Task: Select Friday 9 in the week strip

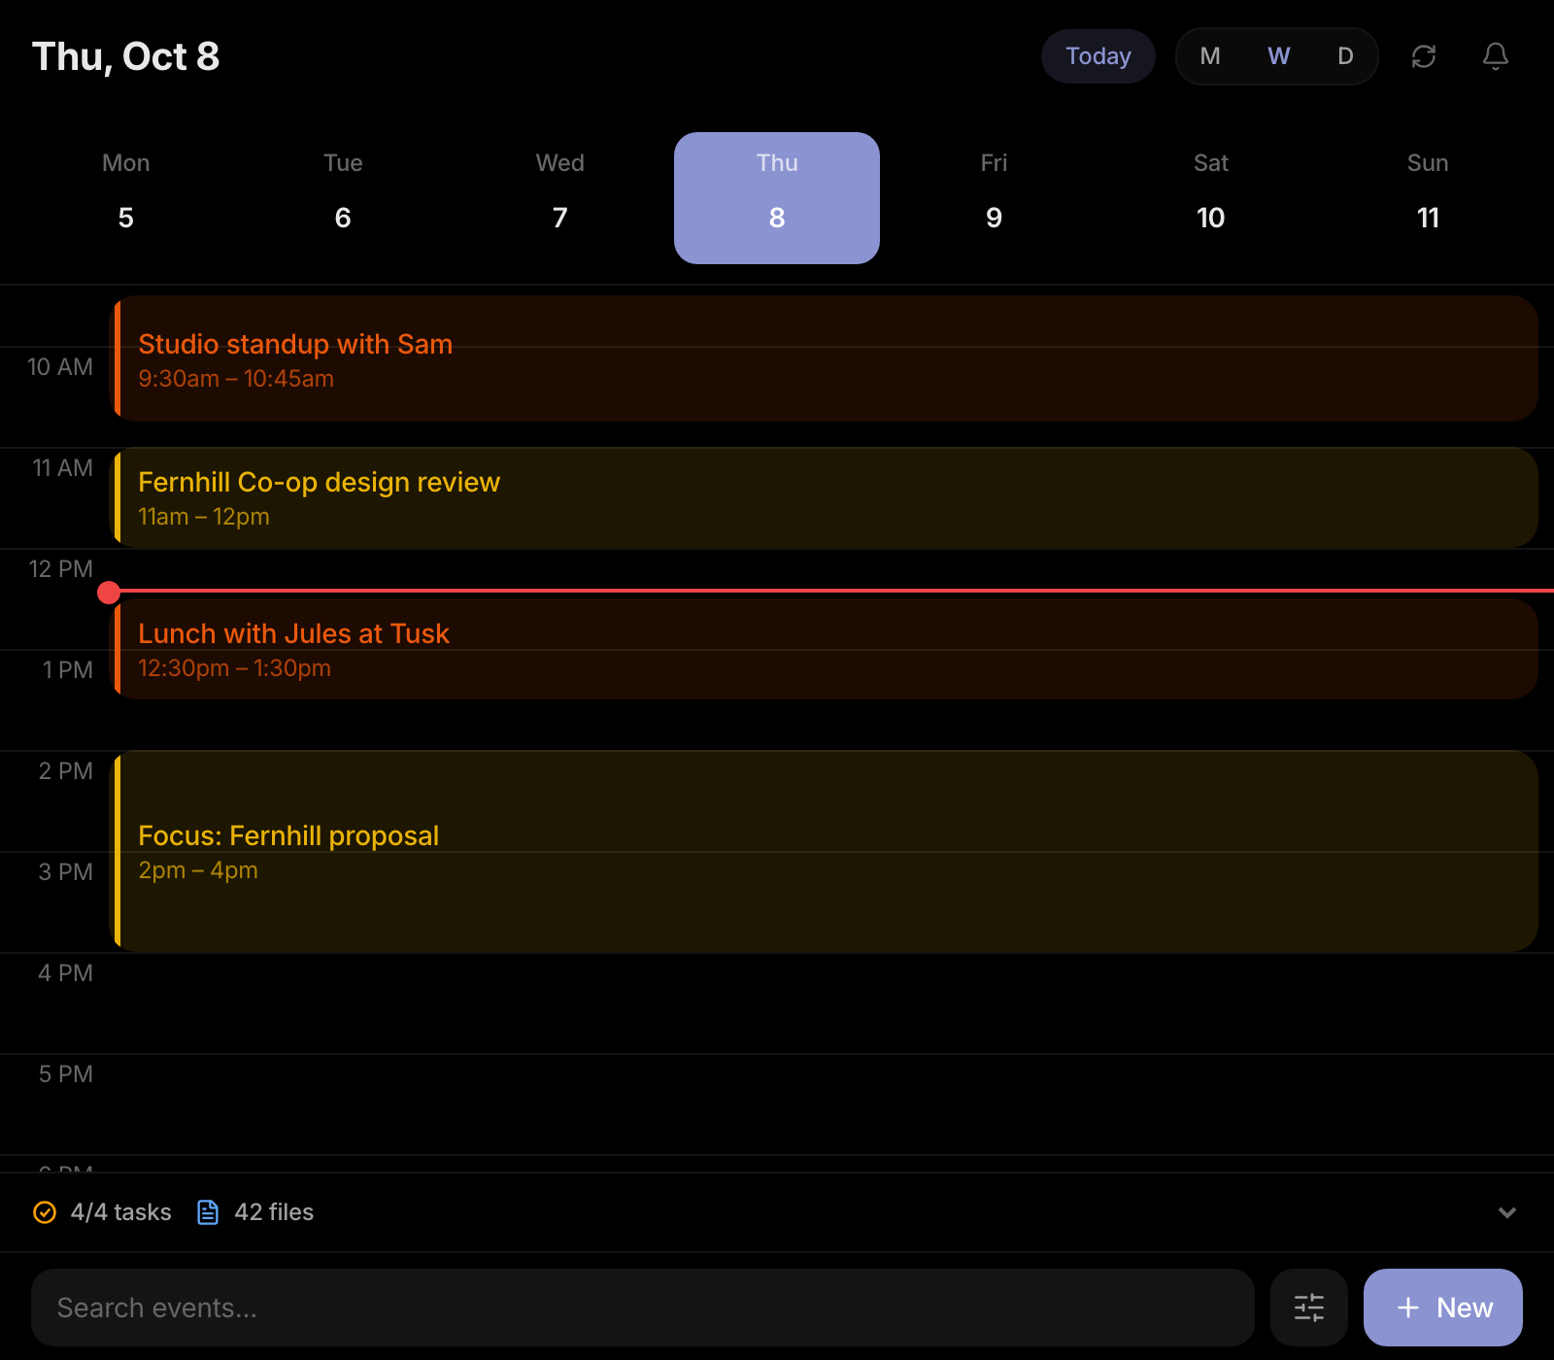Action: [x=994, y=198]
